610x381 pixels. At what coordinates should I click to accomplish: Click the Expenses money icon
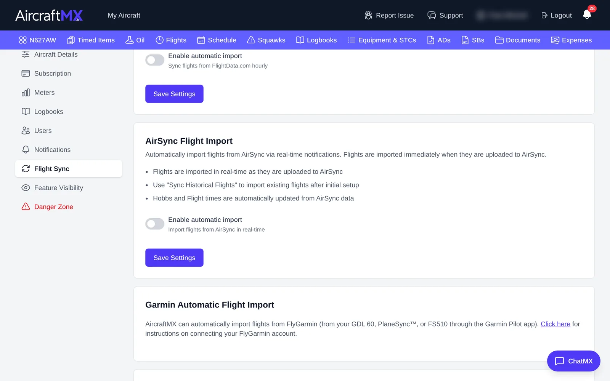point(555,40)
